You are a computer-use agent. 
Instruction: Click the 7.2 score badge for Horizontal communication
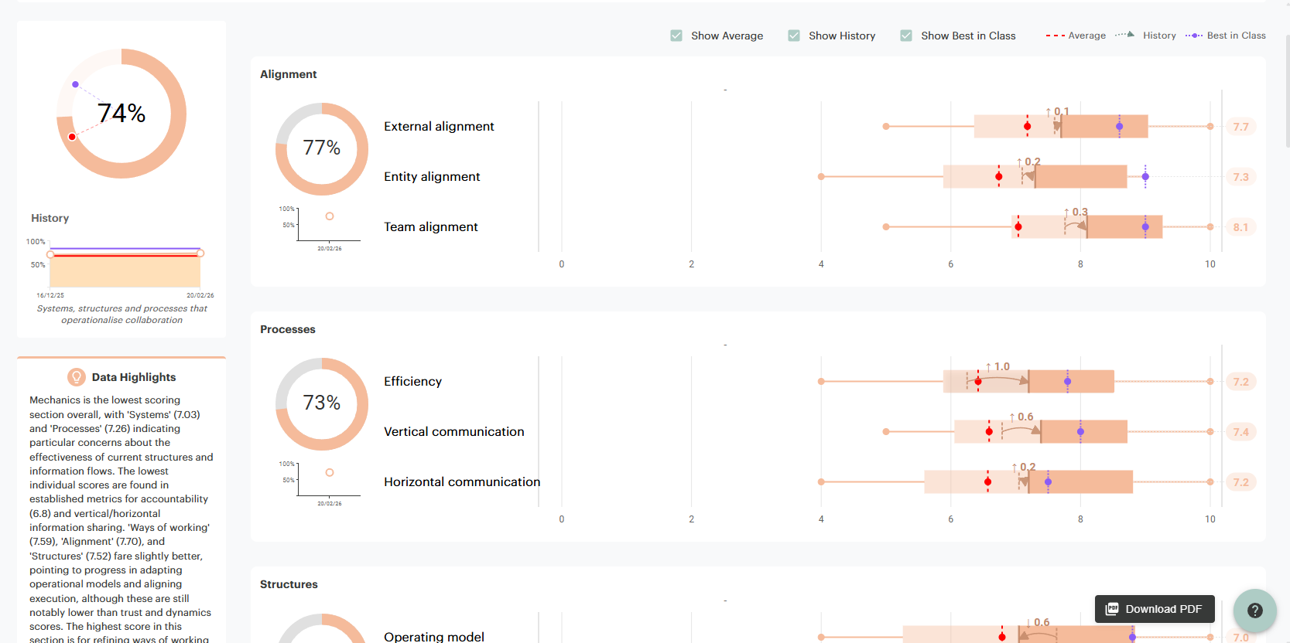[1240, 482]
